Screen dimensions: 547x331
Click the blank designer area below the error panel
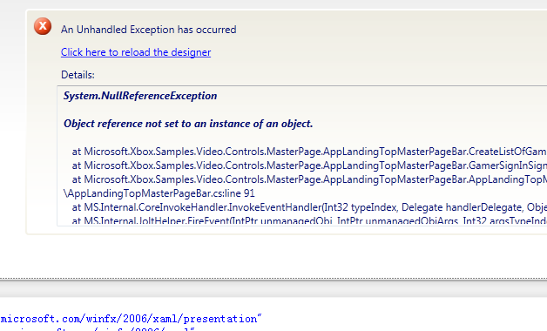[273, 256]
